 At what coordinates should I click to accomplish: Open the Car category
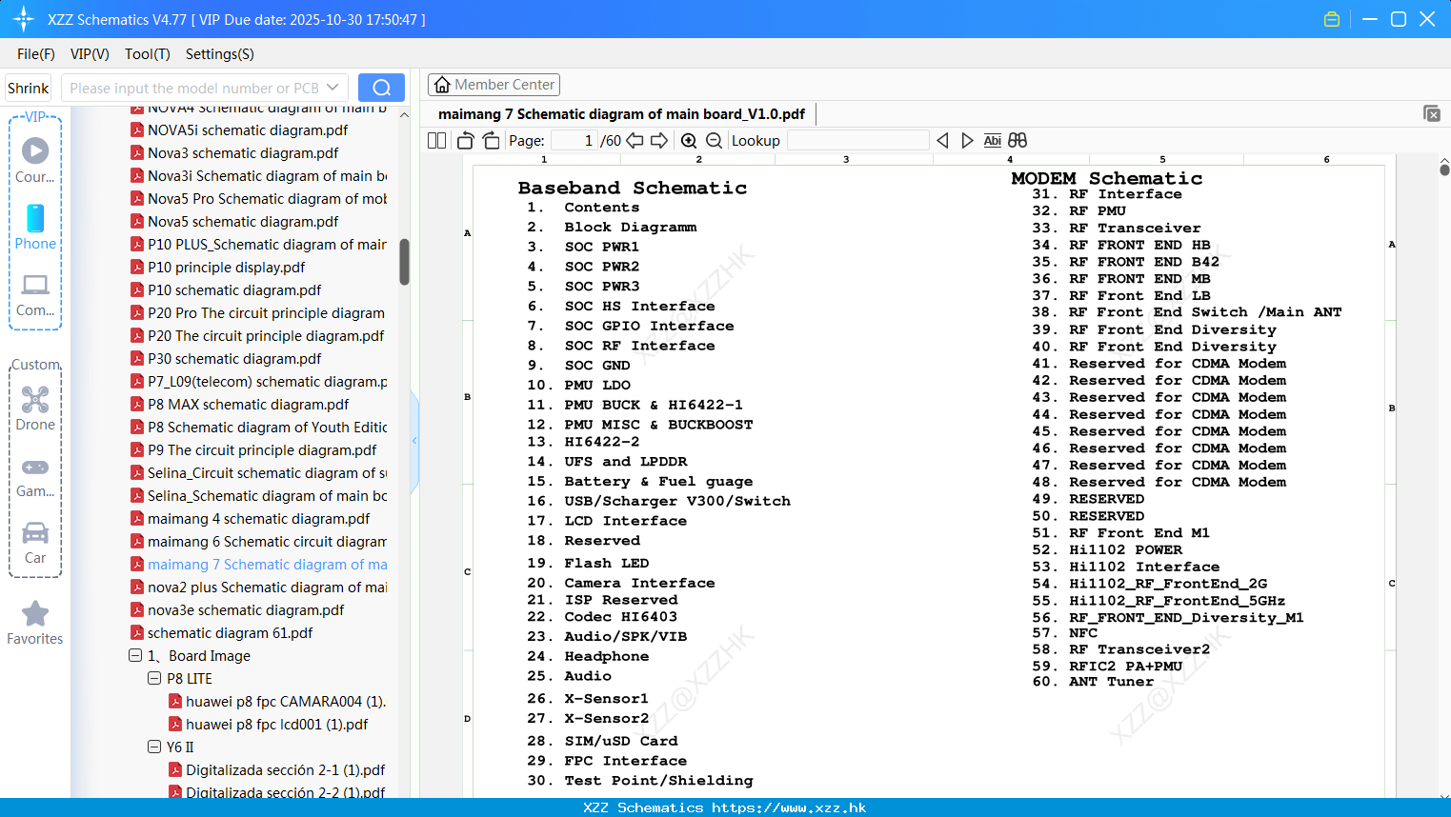[x=35, y=543]
